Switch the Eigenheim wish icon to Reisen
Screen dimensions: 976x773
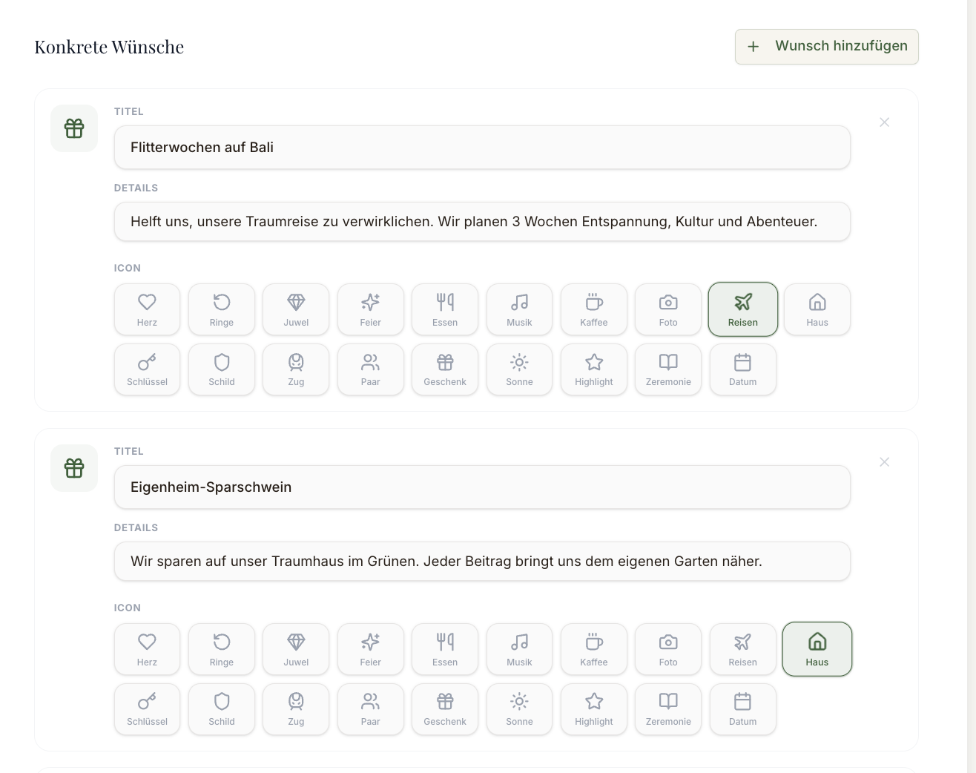click(742, 649)
